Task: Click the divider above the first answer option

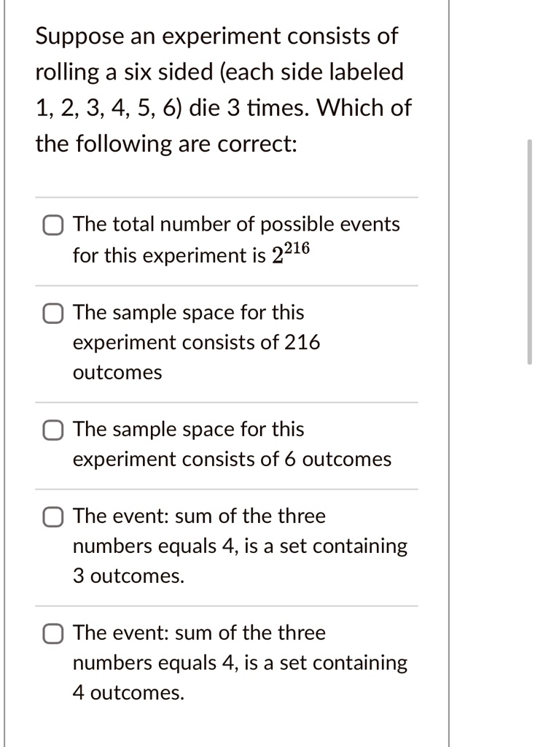Action: (226, 196)
